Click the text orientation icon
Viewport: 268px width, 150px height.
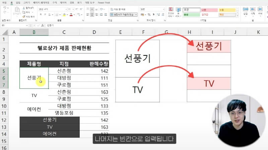pyautogui.click(x=102, y=9)
